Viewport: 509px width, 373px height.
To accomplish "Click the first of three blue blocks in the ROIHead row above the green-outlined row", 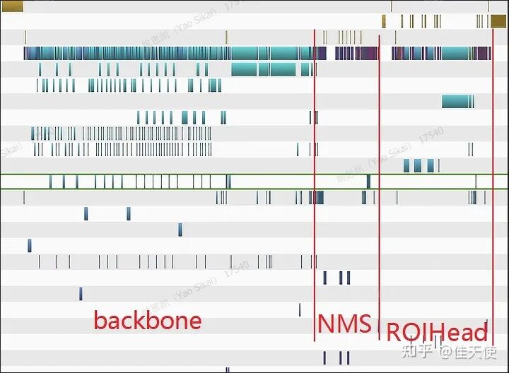I will 406,166.
